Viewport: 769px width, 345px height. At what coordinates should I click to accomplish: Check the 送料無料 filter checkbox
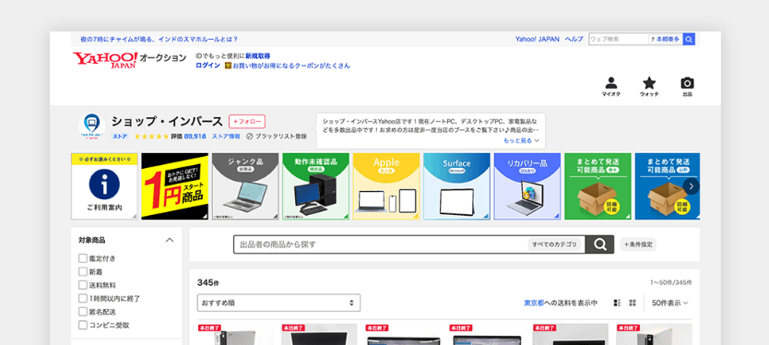[x=83, y=285]
